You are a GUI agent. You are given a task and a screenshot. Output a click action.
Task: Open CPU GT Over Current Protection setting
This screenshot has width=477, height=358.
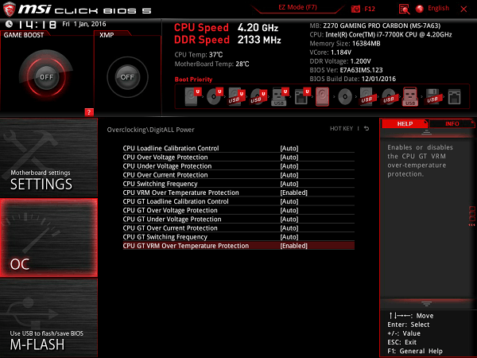[x=238, y=228]
